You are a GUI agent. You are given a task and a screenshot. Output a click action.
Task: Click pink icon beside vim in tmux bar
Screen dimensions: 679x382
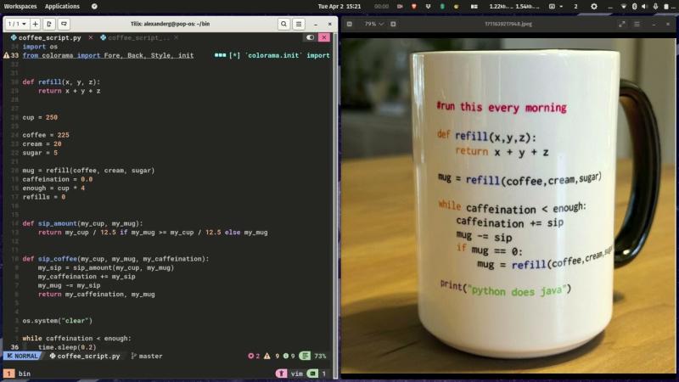[x=281, y=374]
